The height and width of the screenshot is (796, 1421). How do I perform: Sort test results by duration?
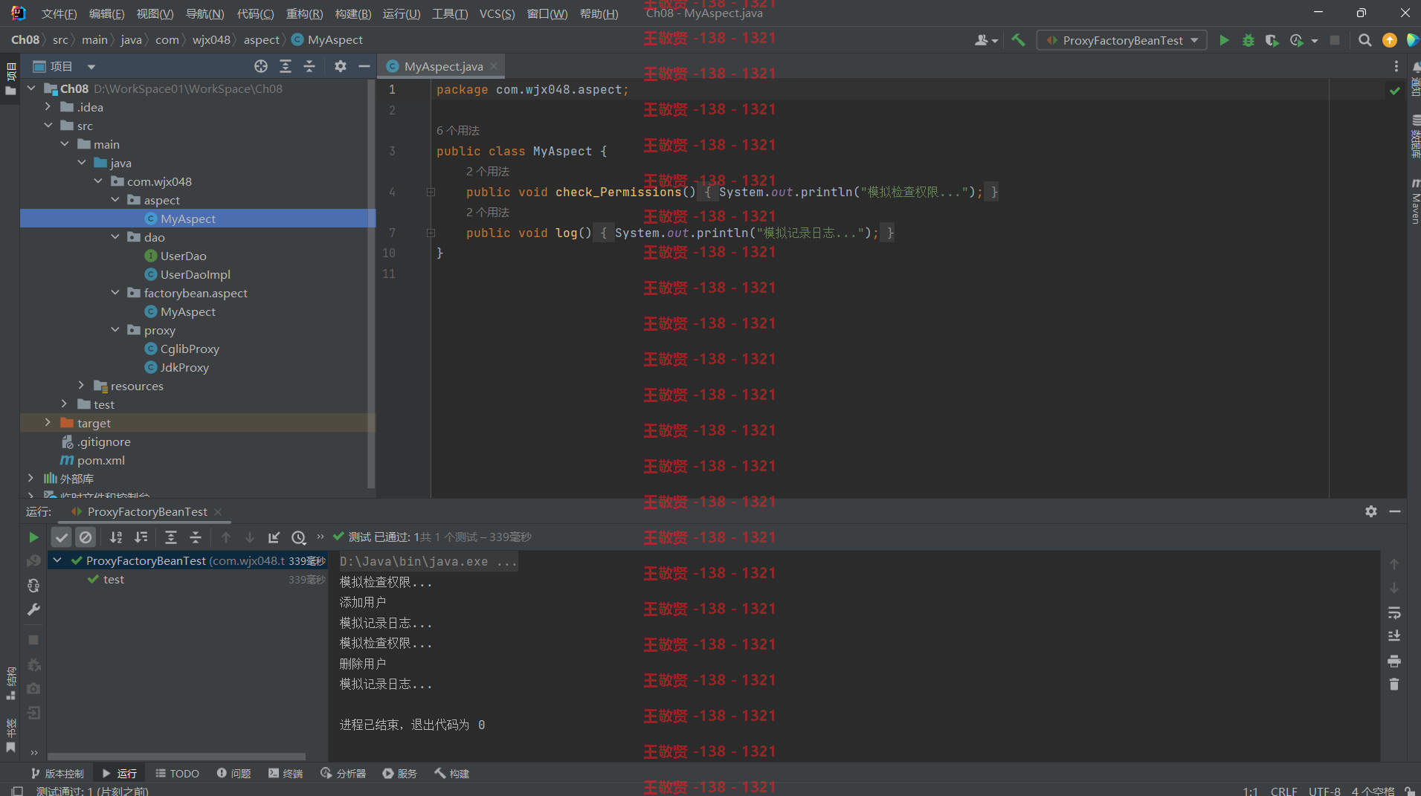(x=141, y=537)
